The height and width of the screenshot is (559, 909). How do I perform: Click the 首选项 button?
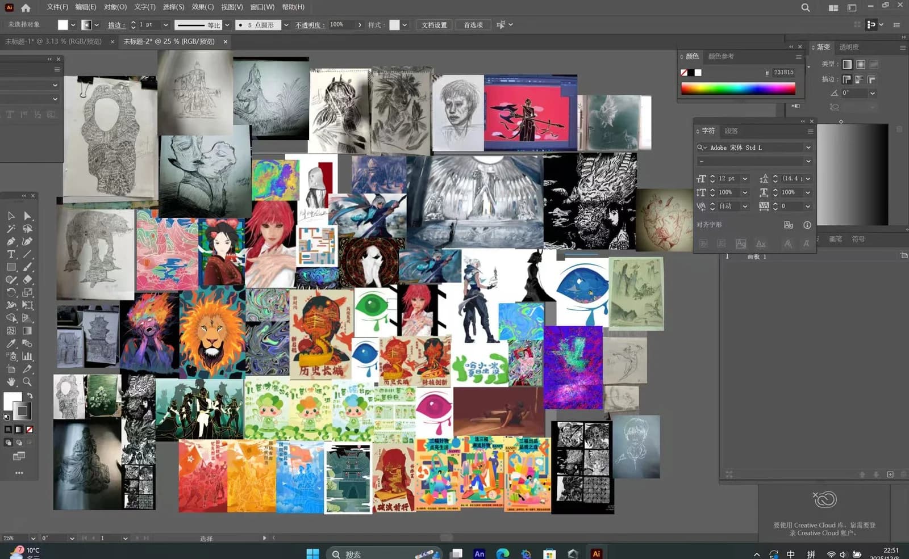(473, 25)
